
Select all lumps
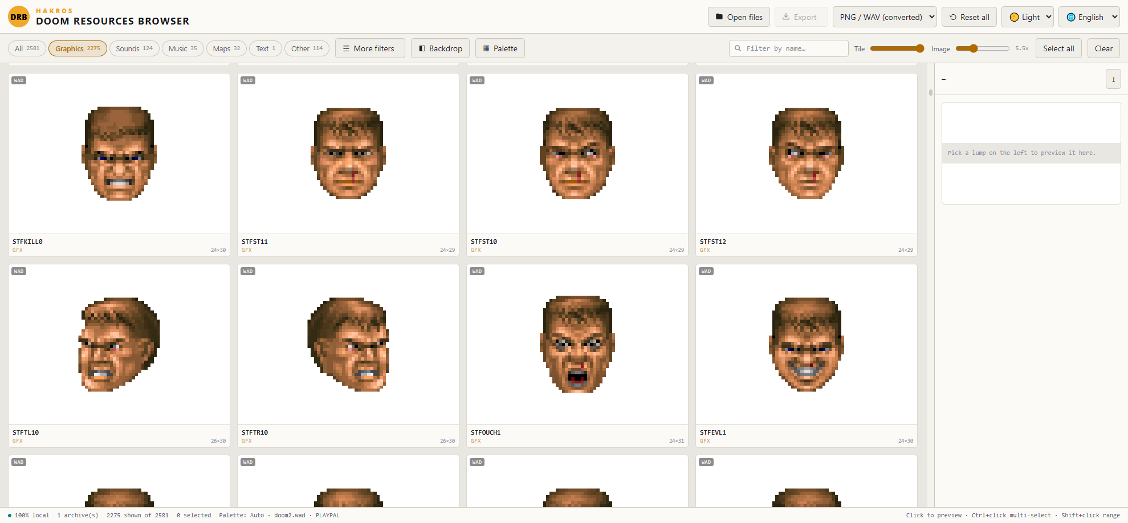[x=1058, y=48]
